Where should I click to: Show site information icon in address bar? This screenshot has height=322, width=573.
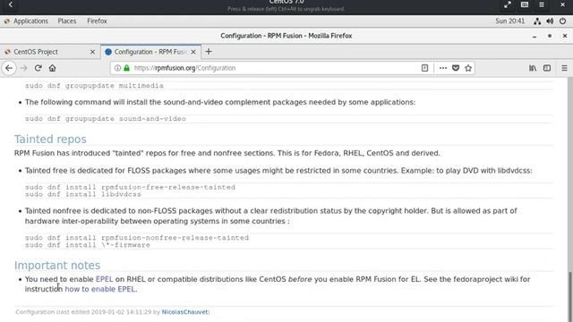117,68
